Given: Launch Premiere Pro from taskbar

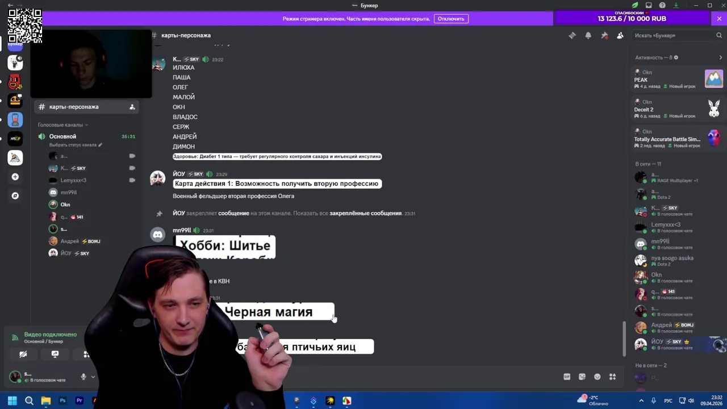Looking at the screenshot, I should click(x=79, y=400).
